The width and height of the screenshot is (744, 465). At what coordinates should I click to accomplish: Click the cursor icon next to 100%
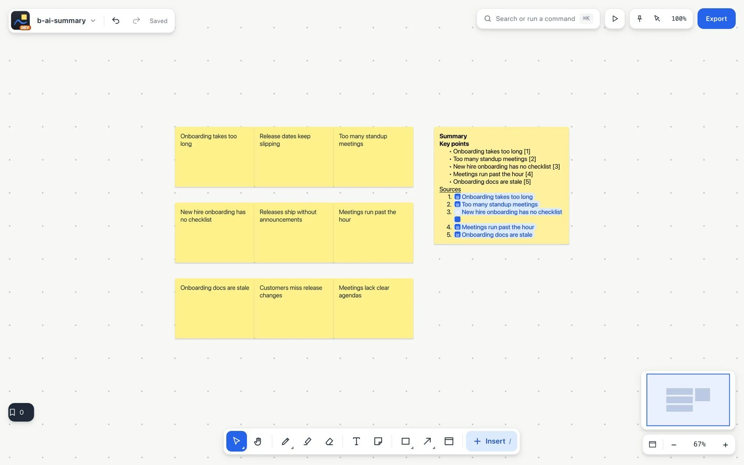657,18
